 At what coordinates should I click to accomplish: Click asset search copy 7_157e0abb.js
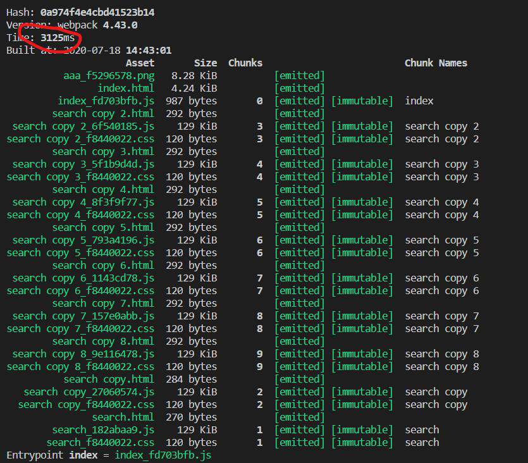[x=83, y=316]
